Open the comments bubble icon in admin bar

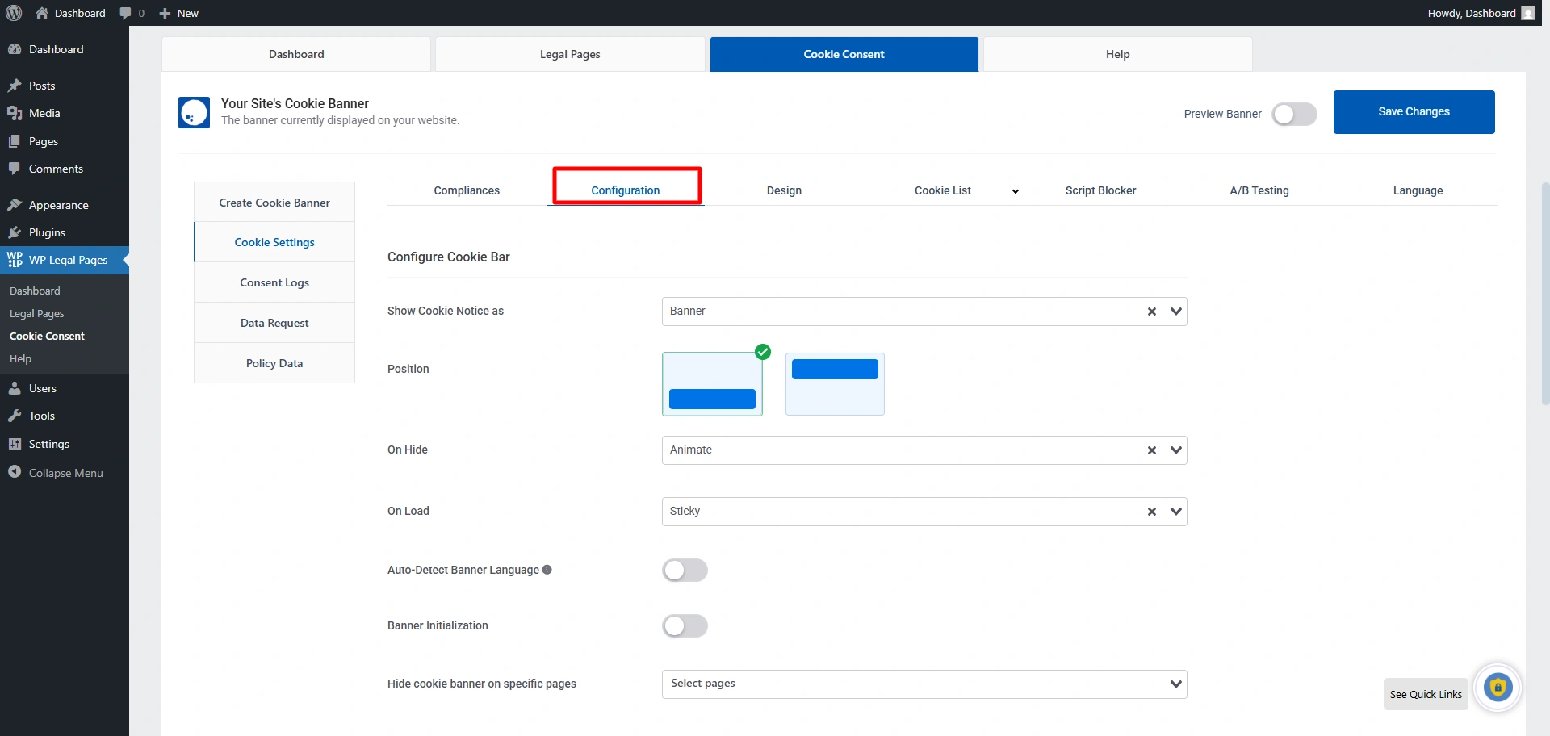[125, 13]
